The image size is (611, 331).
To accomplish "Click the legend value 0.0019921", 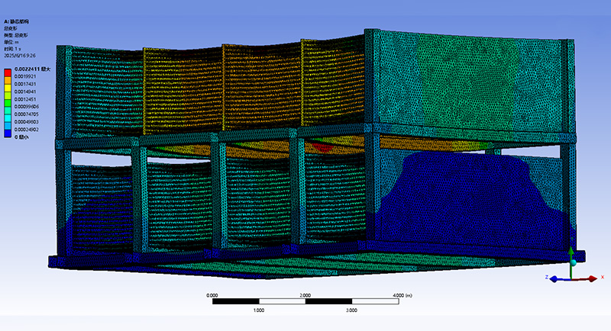I will tap(25, 76).
